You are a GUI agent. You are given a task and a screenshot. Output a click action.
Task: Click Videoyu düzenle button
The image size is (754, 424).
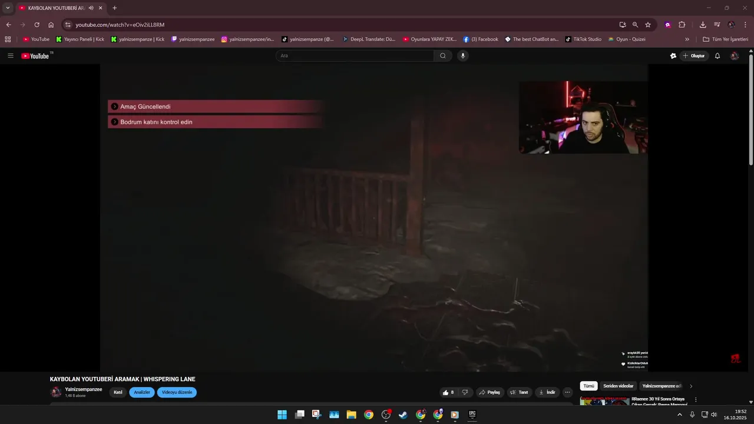(177, 392)
